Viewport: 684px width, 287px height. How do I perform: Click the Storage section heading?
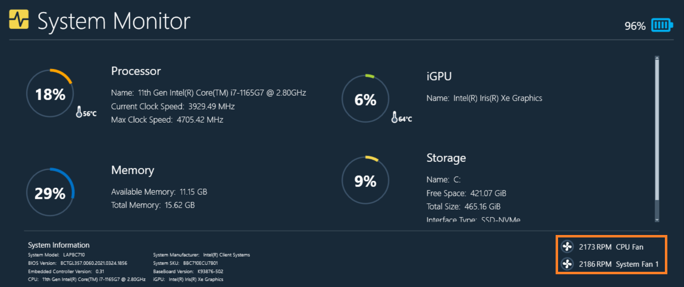coord(446,158)
